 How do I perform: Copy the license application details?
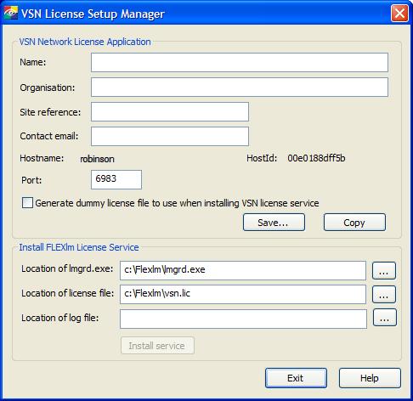pos(354,223)
